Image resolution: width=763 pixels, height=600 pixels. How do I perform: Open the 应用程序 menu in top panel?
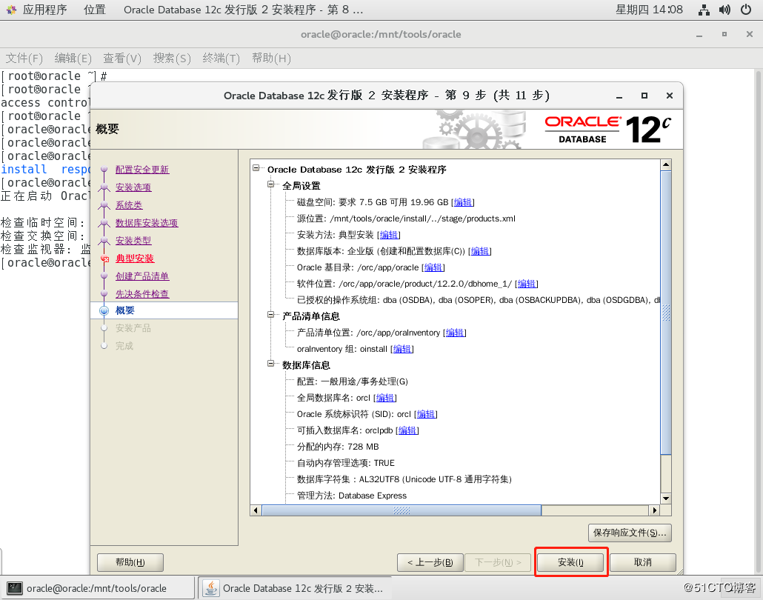click(44, 10)
